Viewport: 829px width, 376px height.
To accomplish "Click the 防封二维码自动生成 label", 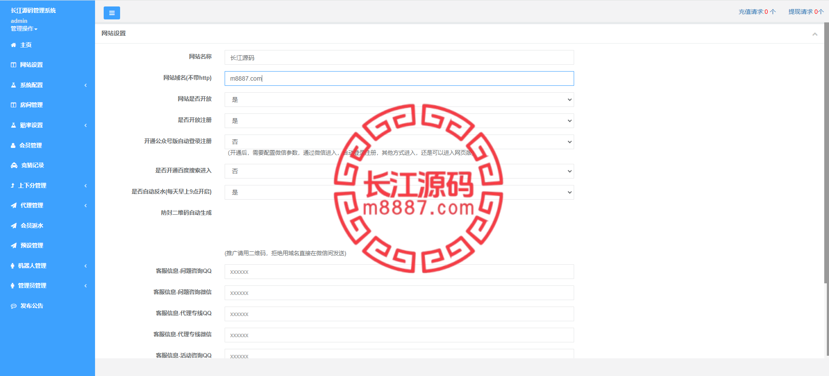I will pyautogui.click(x=186, y=213).
